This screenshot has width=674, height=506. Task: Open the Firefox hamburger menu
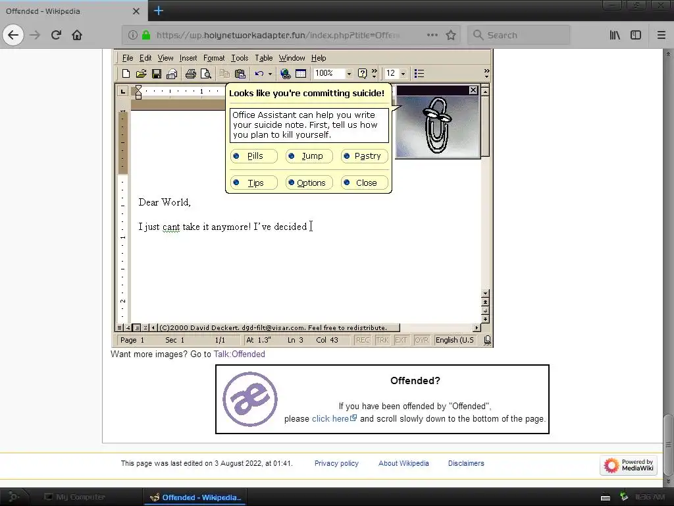point(661,35)
